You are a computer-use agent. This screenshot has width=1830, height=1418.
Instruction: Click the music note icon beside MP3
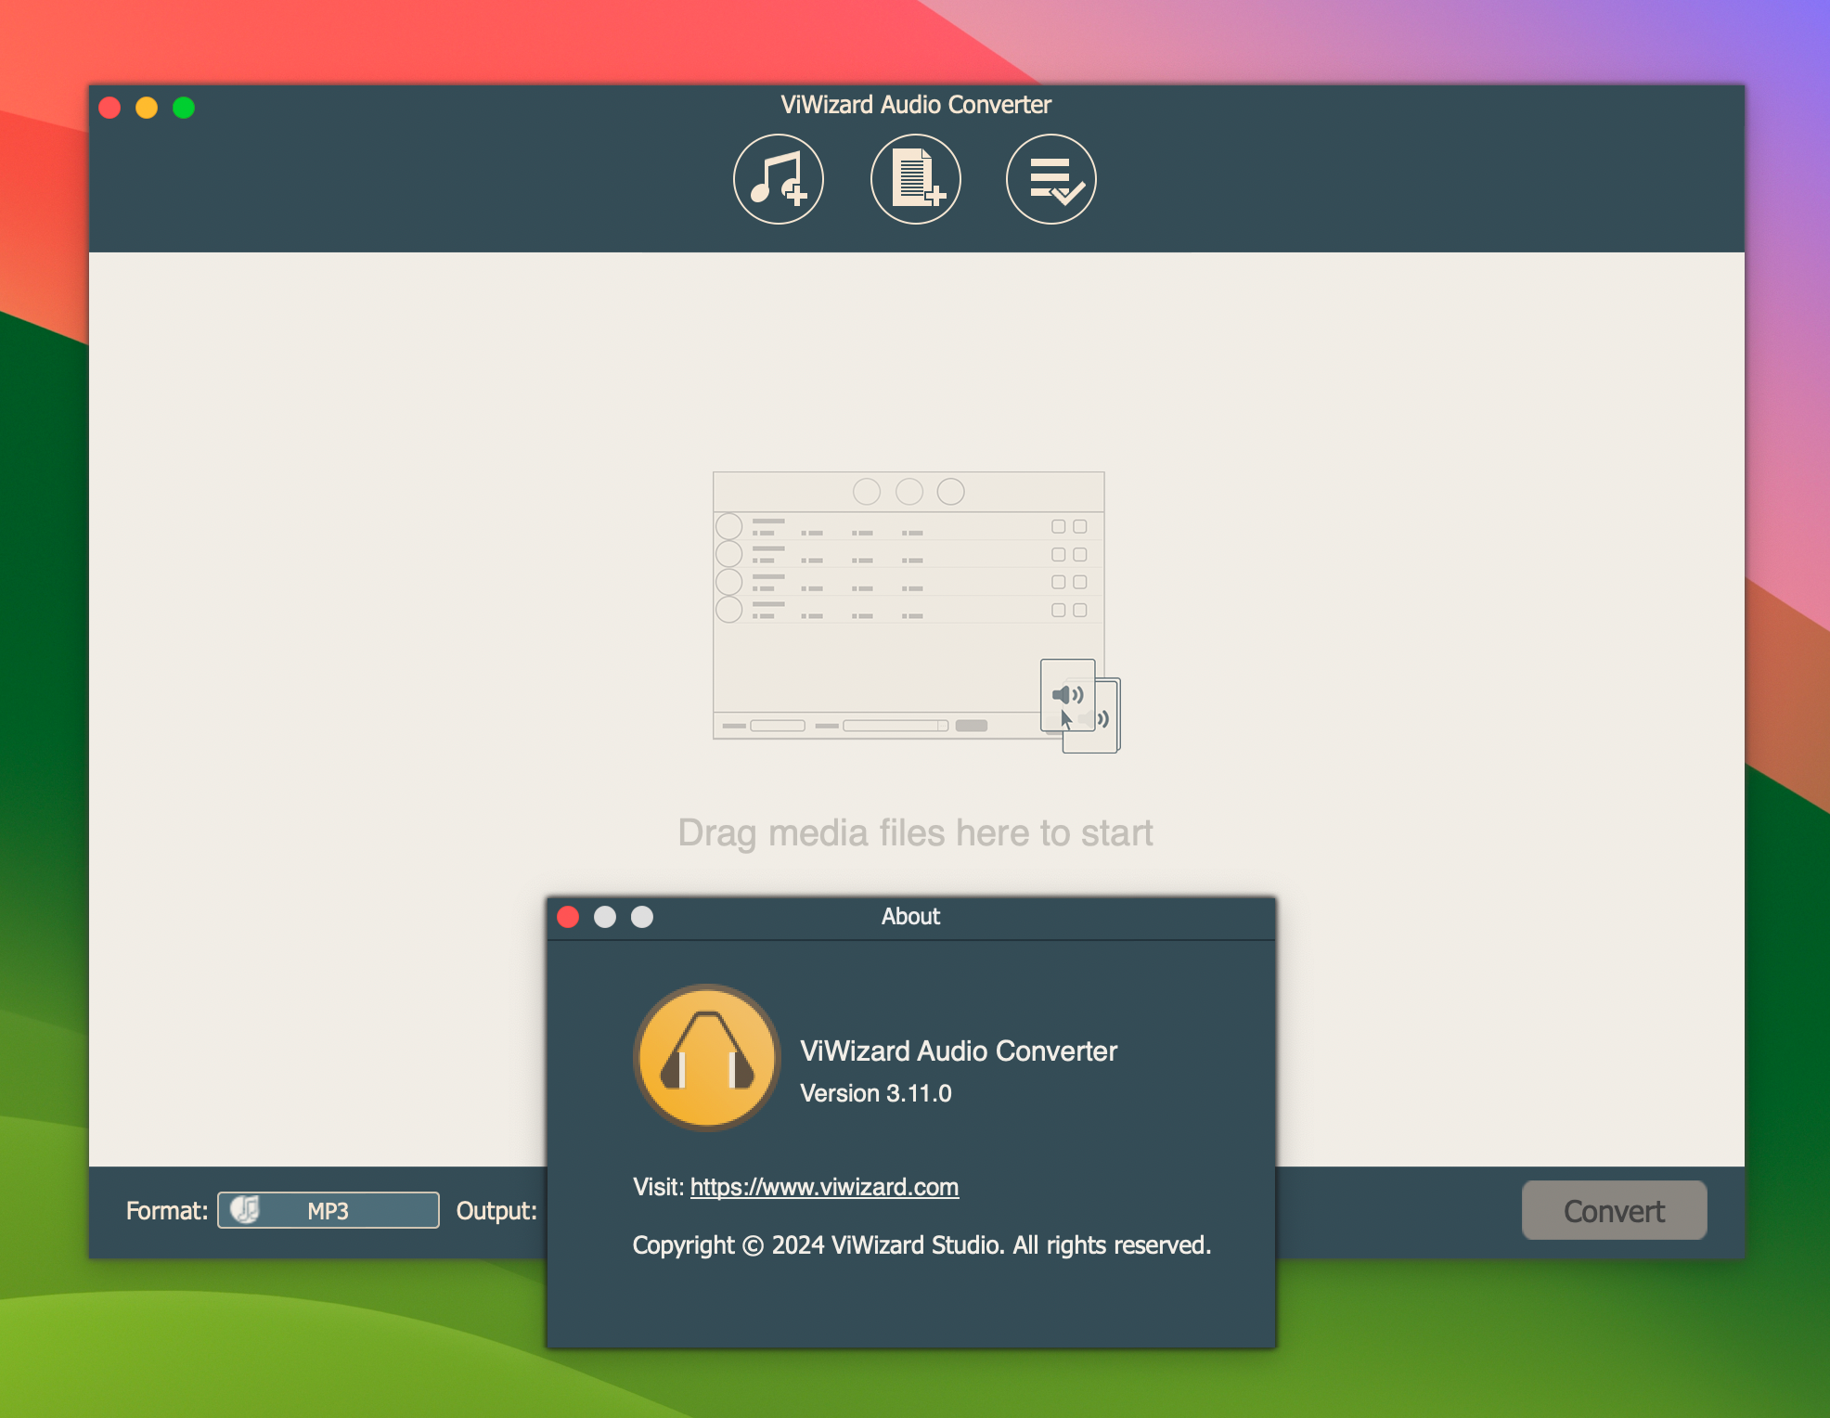coord(245,1209)
